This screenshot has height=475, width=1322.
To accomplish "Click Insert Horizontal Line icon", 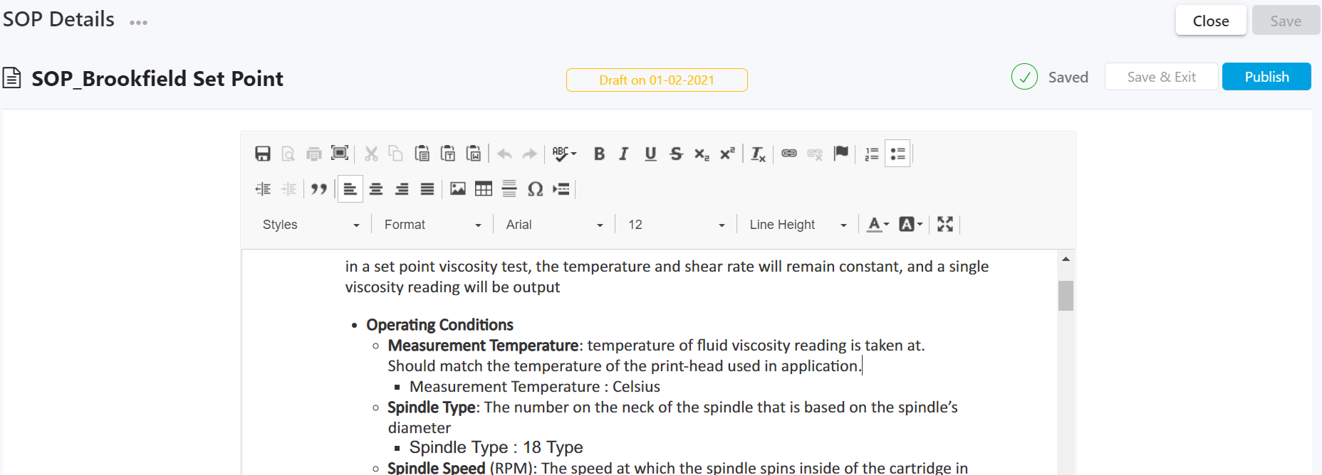I will coord(509,188).
